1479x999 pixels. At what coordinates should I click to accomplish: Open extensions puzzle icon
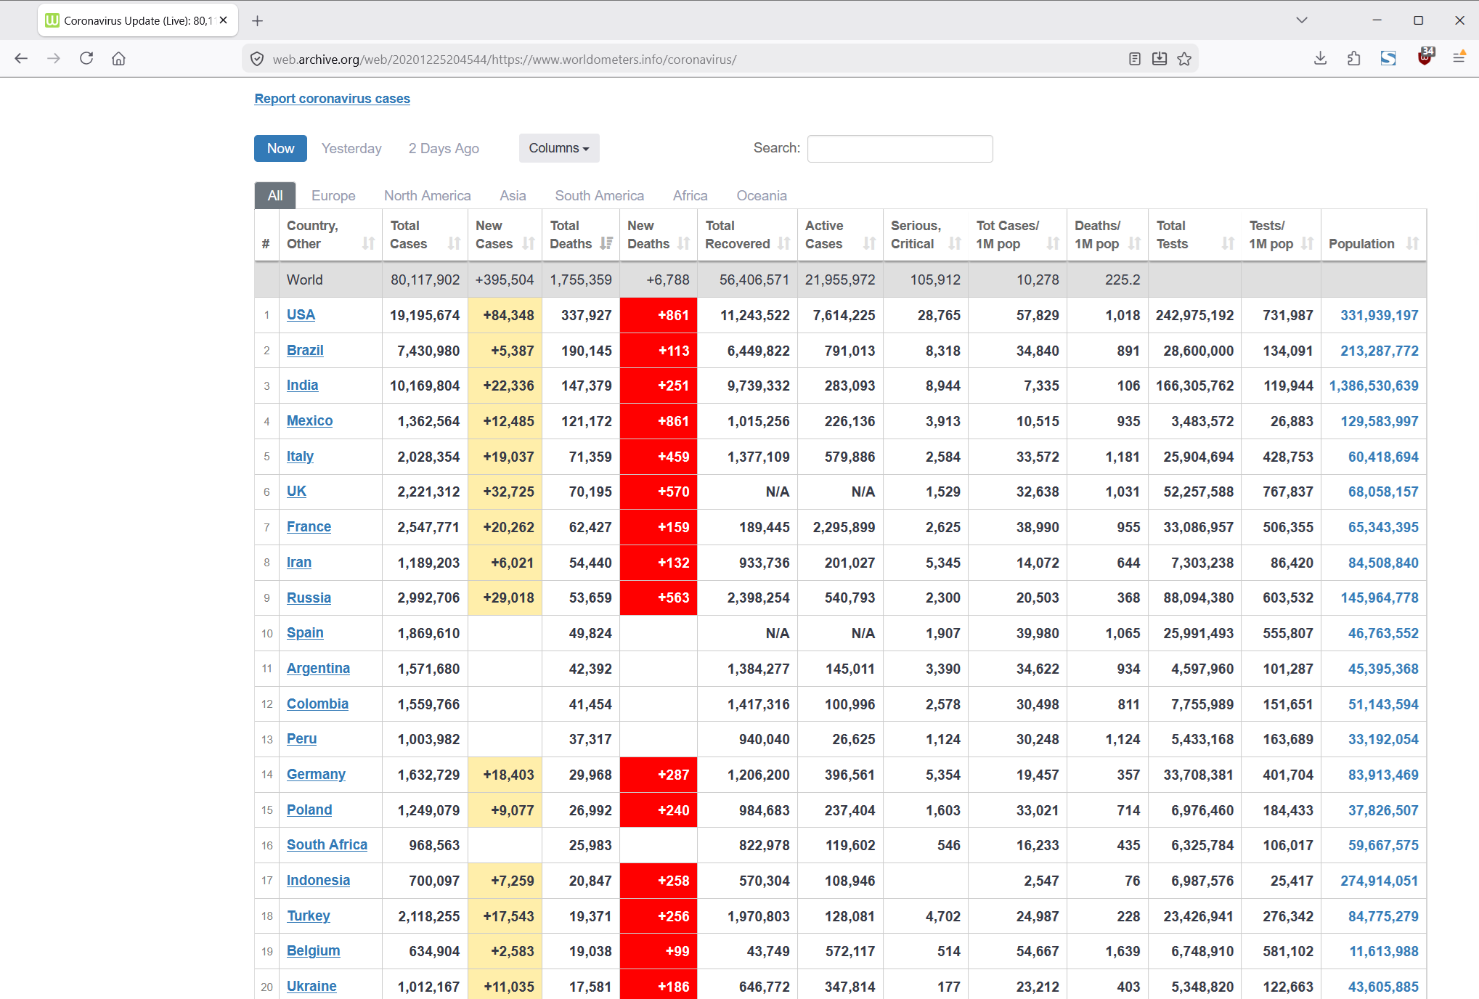(x=1353, y=59)
